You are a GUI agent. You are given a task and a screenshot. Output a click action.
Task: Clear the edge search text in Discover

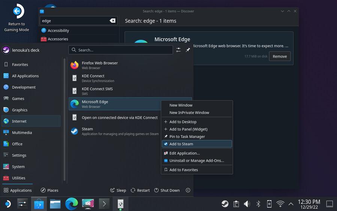point(112,21)
